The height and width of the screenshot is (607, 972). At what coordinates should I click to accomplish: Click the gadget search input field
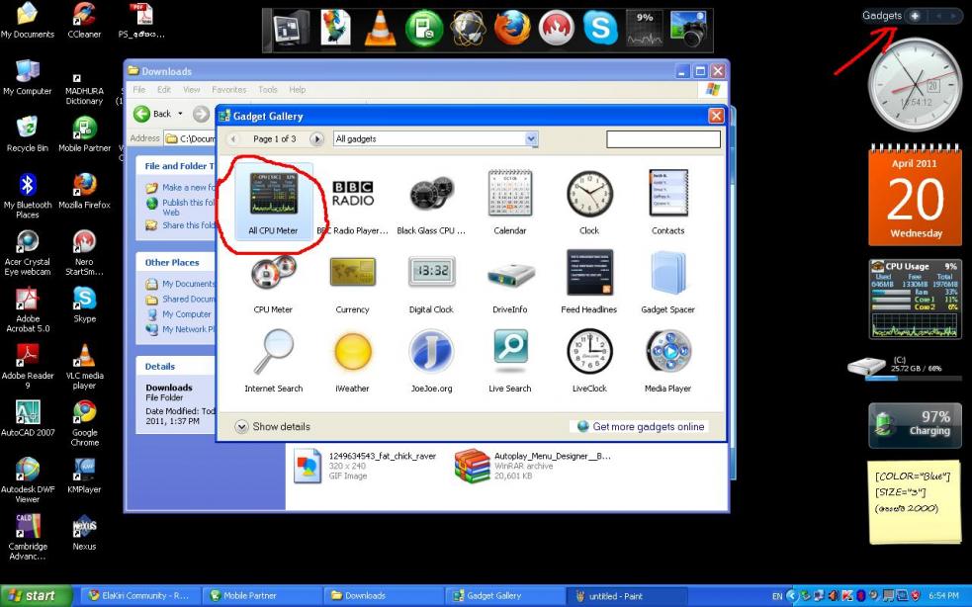(663, 138)
